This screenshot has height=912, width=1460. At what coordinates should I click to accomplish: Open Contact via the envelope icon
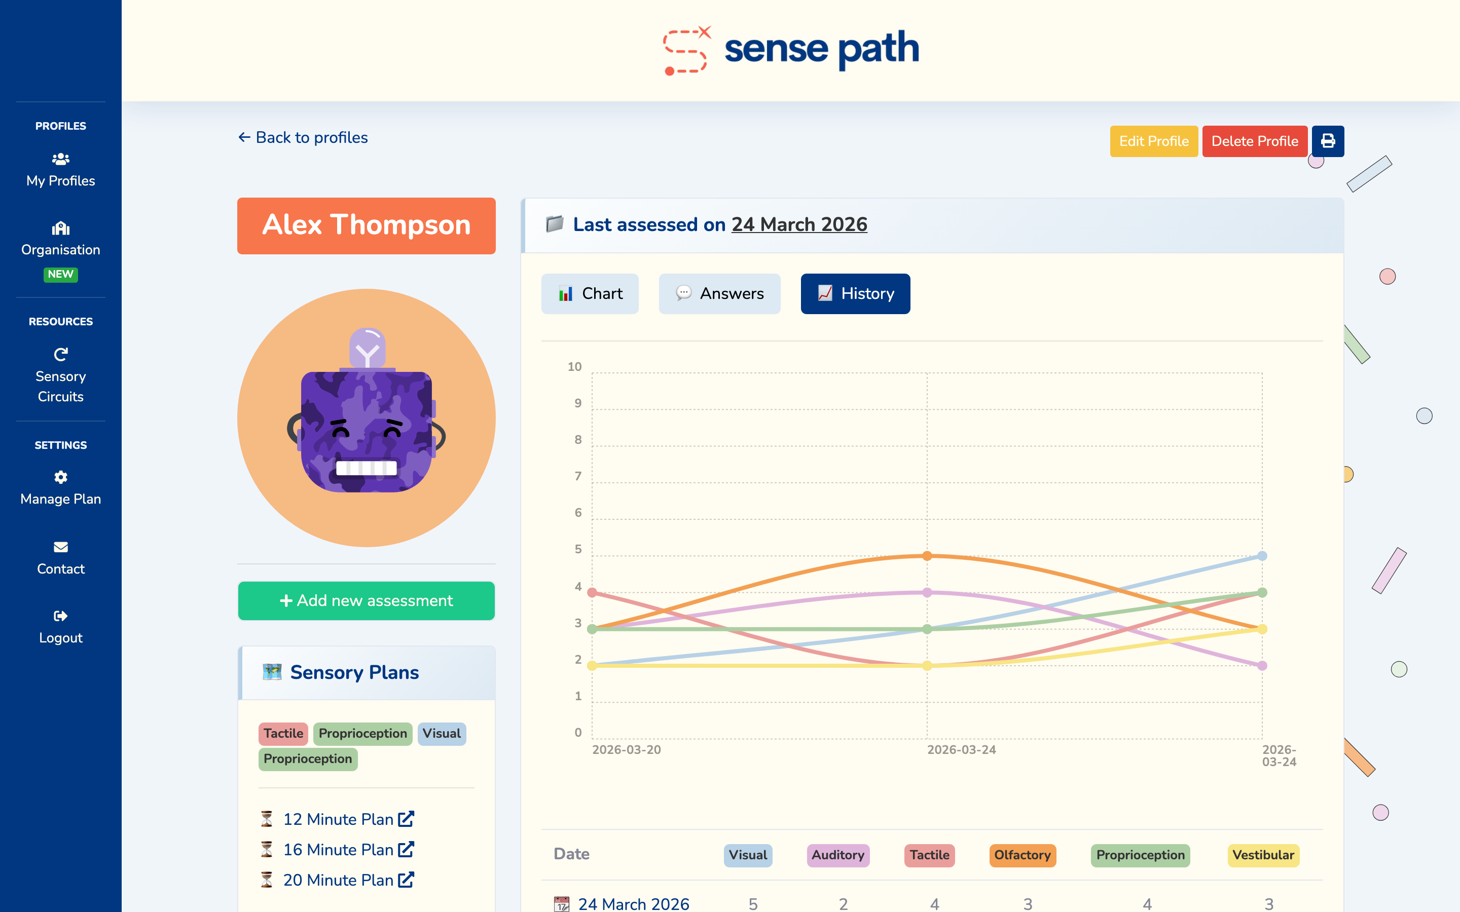(x=60, y=547)
